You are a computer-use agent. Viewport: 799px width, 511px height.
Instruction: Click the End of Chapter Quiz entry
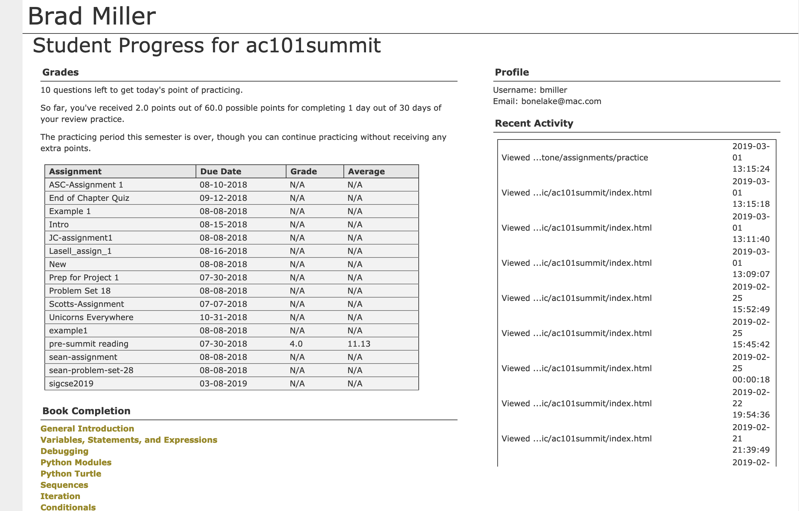tap(89, 198)
